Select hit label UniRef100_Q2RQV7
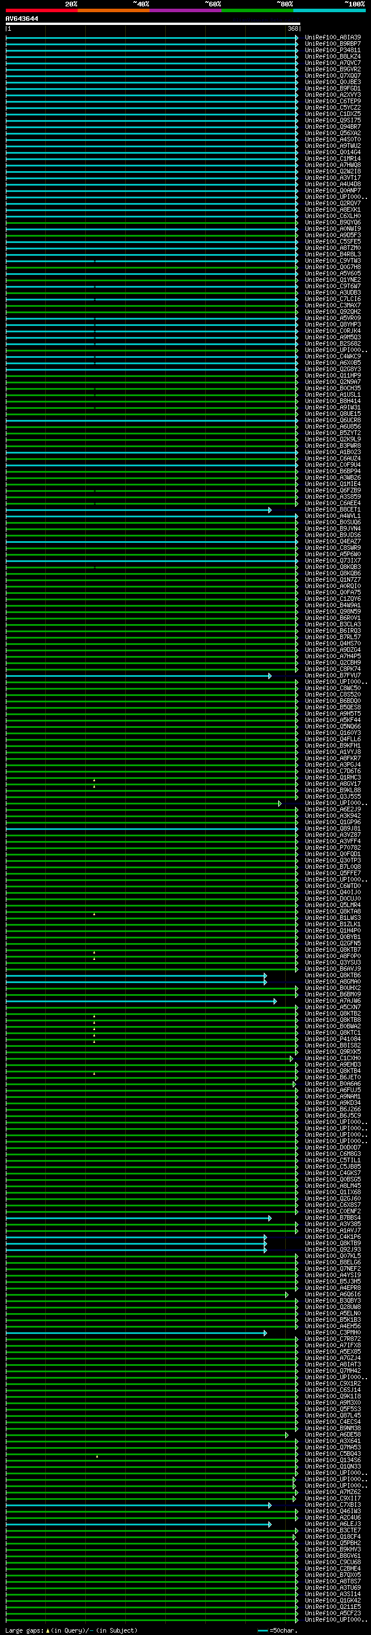Image resolution: width=371 pixels, height=1635 pixels. pos(333,203)
